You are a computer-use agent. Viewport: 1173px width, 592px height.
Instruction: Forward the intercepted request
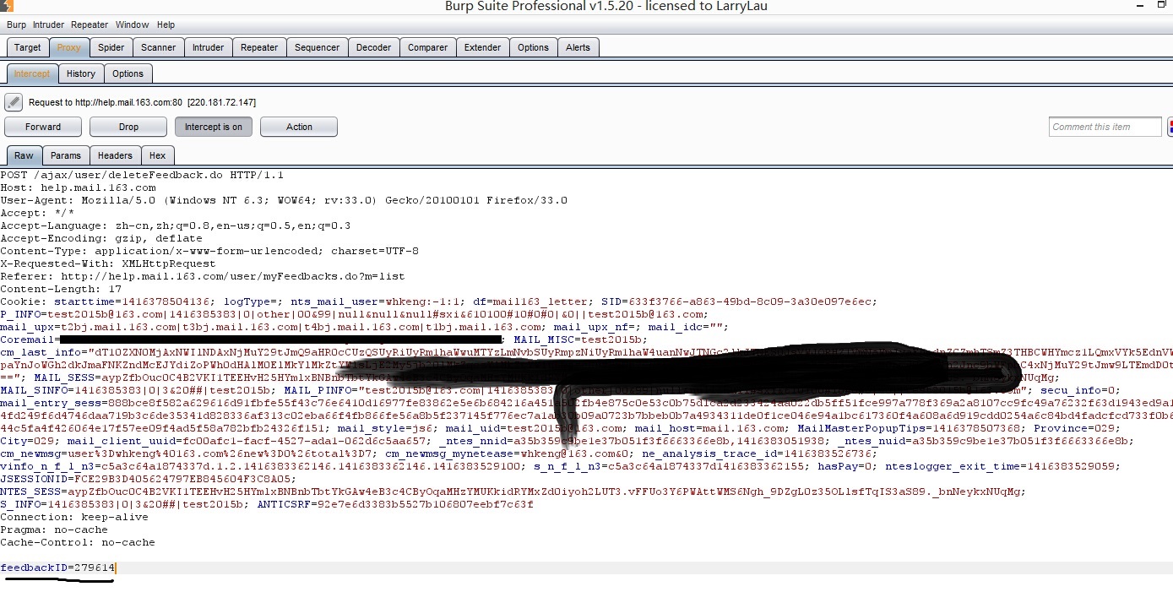[43, 127]
